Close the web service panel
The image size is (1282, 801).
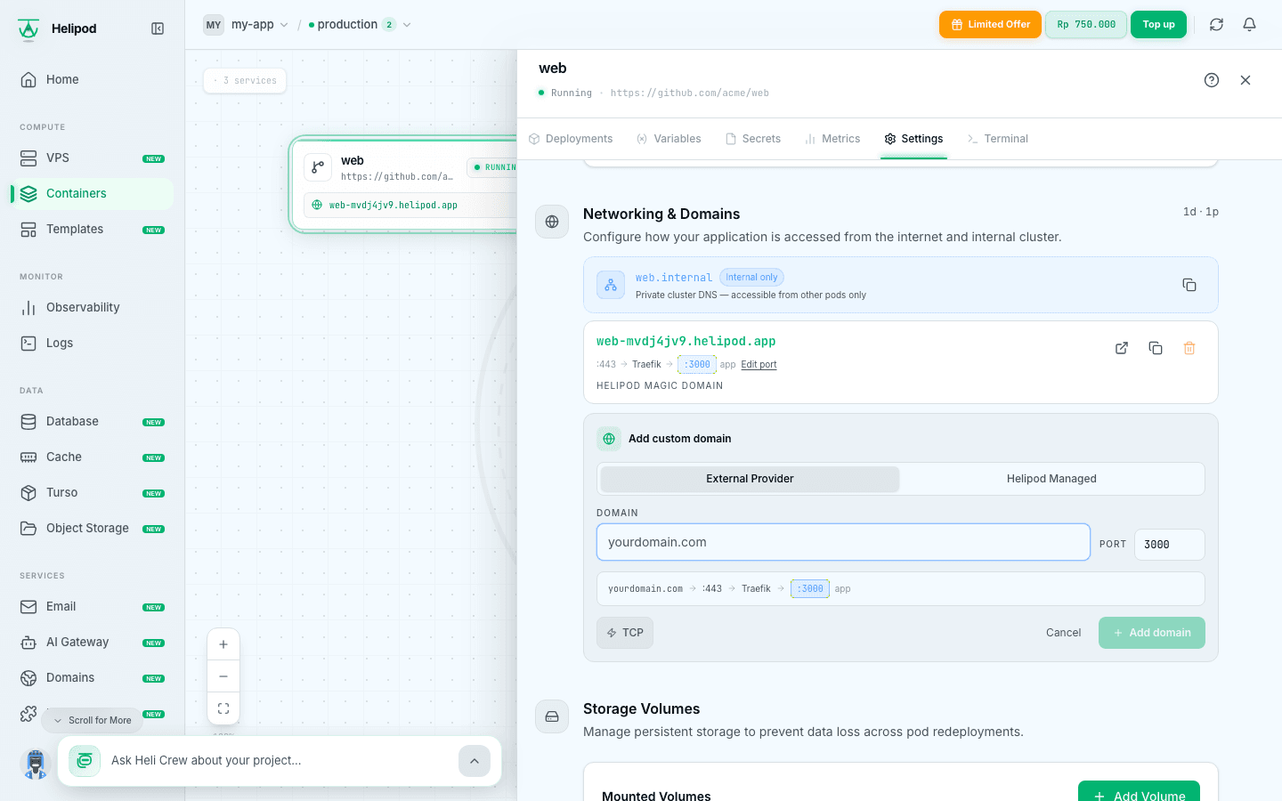point(1245,80)
